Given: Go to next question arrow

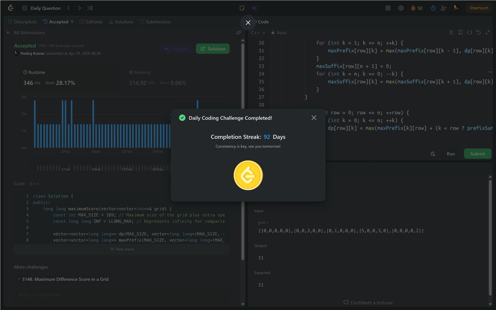Looking at the screenshot, I should [x=79, y=8].
